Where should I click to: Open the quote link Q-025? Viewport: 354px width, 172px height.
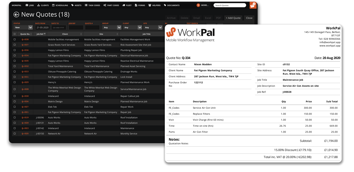click(x=25, y=133)
